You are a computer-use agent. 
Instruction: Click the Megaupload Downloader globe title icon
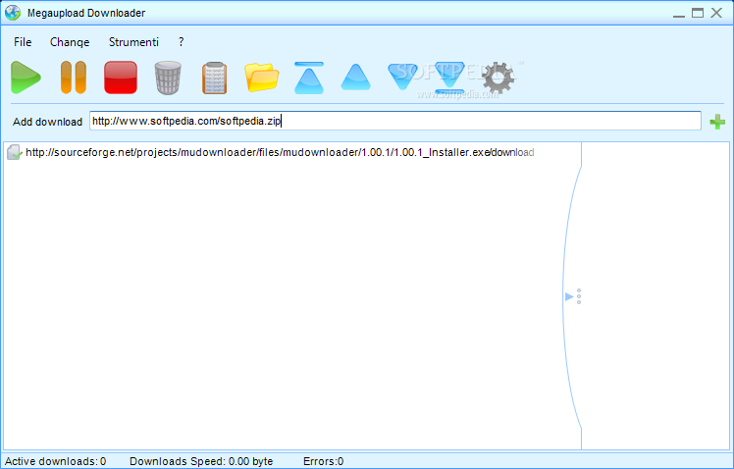[x=13, y=13]
